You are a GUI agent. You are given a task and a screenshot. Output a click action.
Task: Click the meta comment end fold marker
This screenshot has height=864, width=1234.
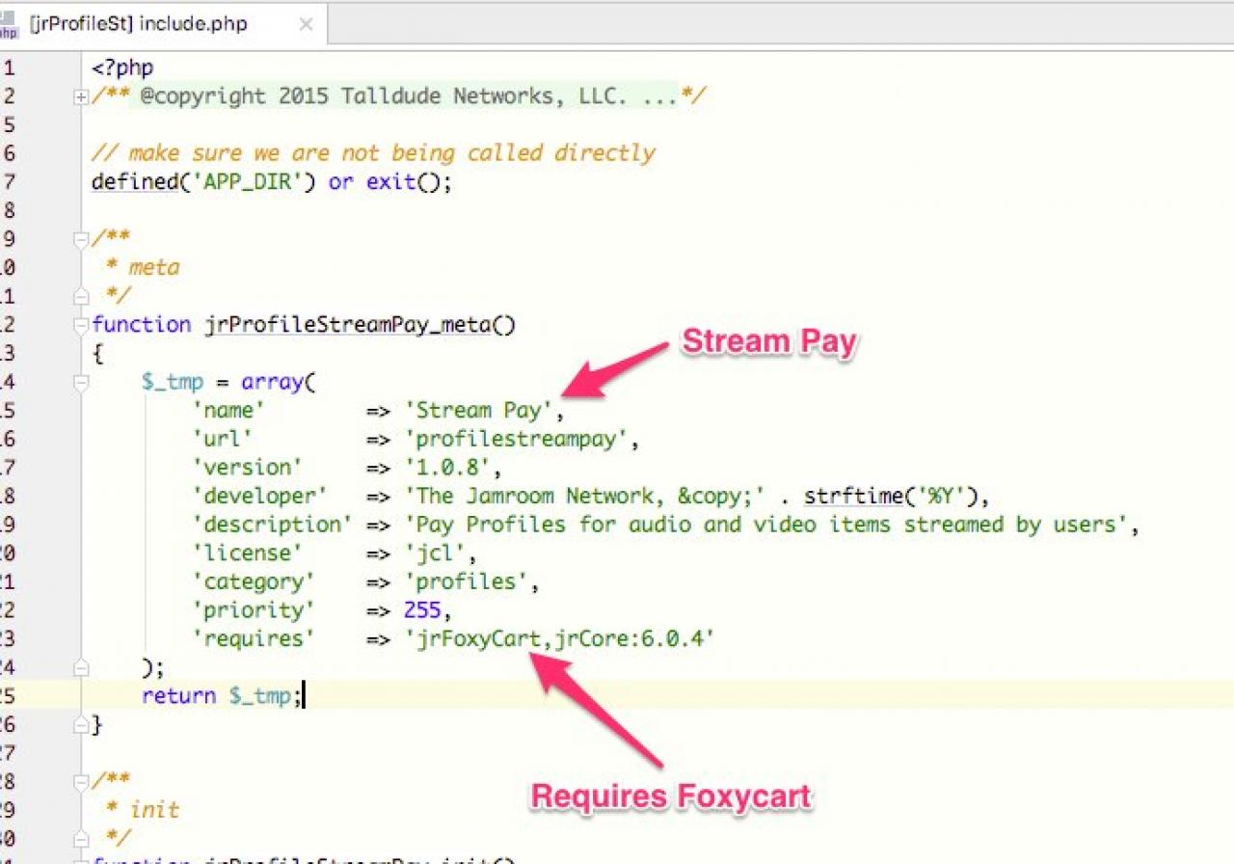[x=81, y=296]
